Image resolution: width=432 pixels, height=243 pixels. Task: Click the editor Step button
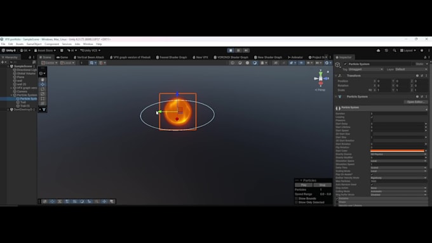tap(246, 50)
